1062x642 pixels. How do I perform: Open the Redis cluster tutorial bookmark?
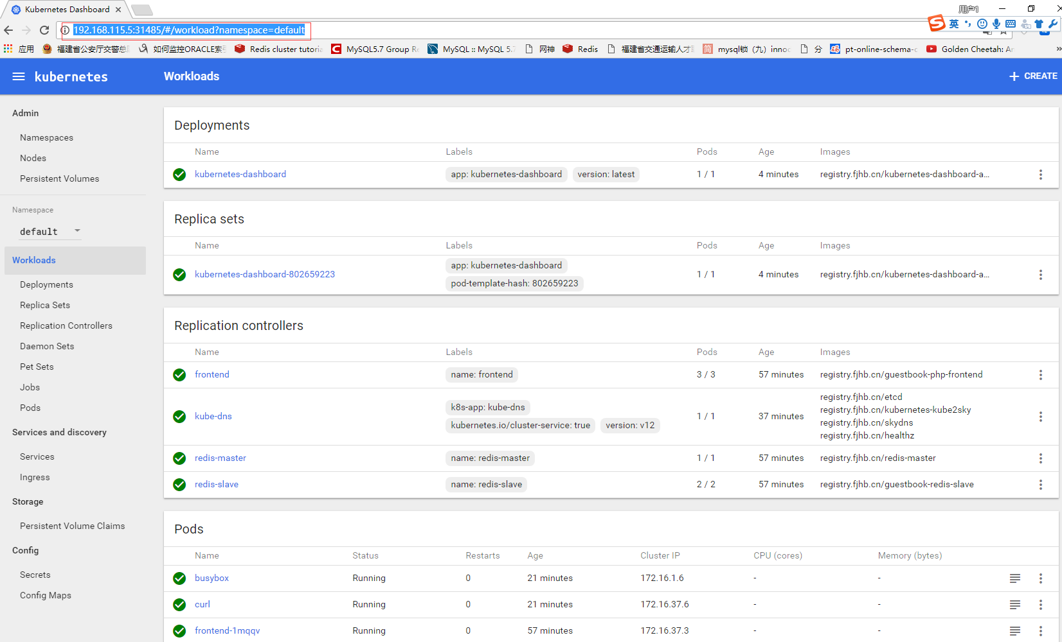(x=279, y=49)
